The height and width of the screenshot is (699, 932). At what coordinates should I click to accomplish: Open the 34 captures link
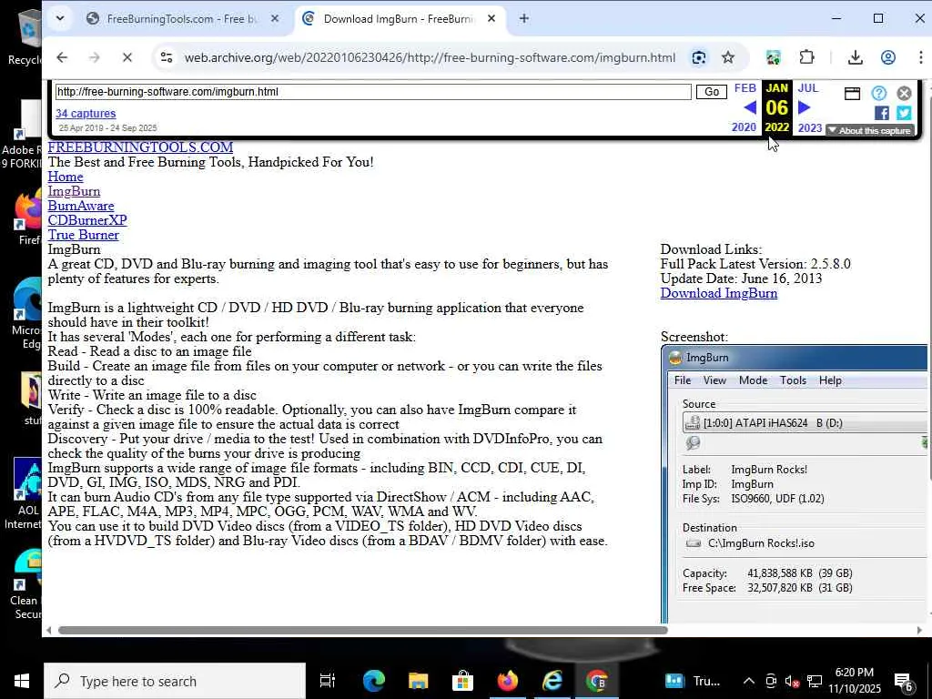point(86,113)
